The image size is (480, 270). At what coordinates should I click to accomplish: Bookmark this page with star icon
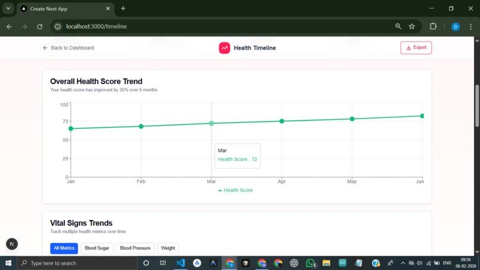412,26
